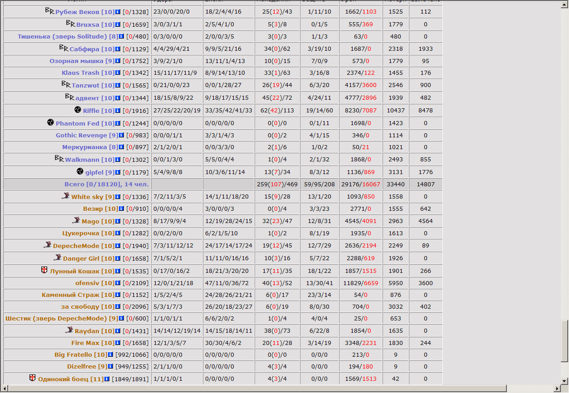Open the clan emblem beside Сабфира

click(x=64, y=48)
